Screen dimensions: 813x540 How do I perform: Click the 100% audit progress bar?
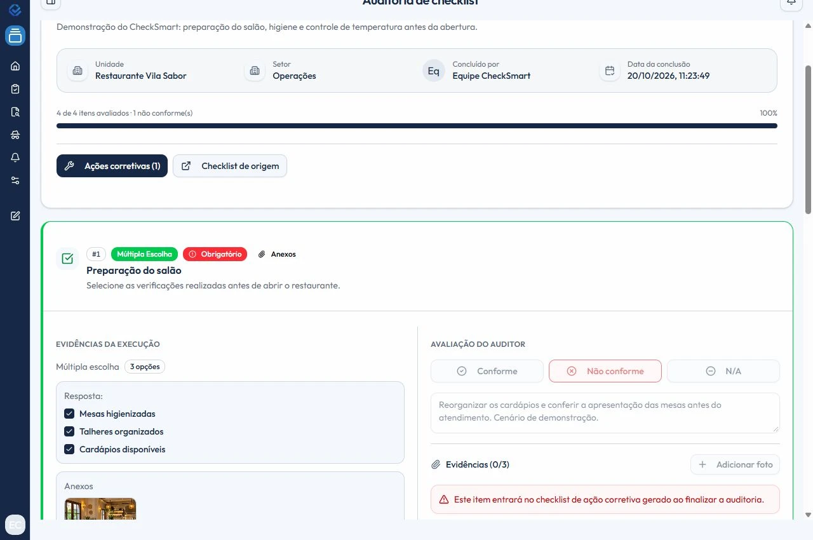pyautogui.click(x=417, y=126)
